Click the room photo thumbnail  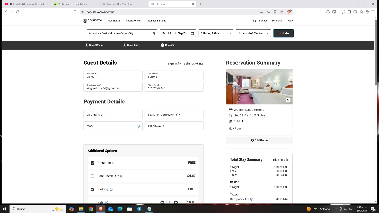[x=259, y=87]
